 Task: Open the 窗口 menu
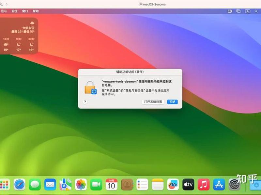point(25,11)
